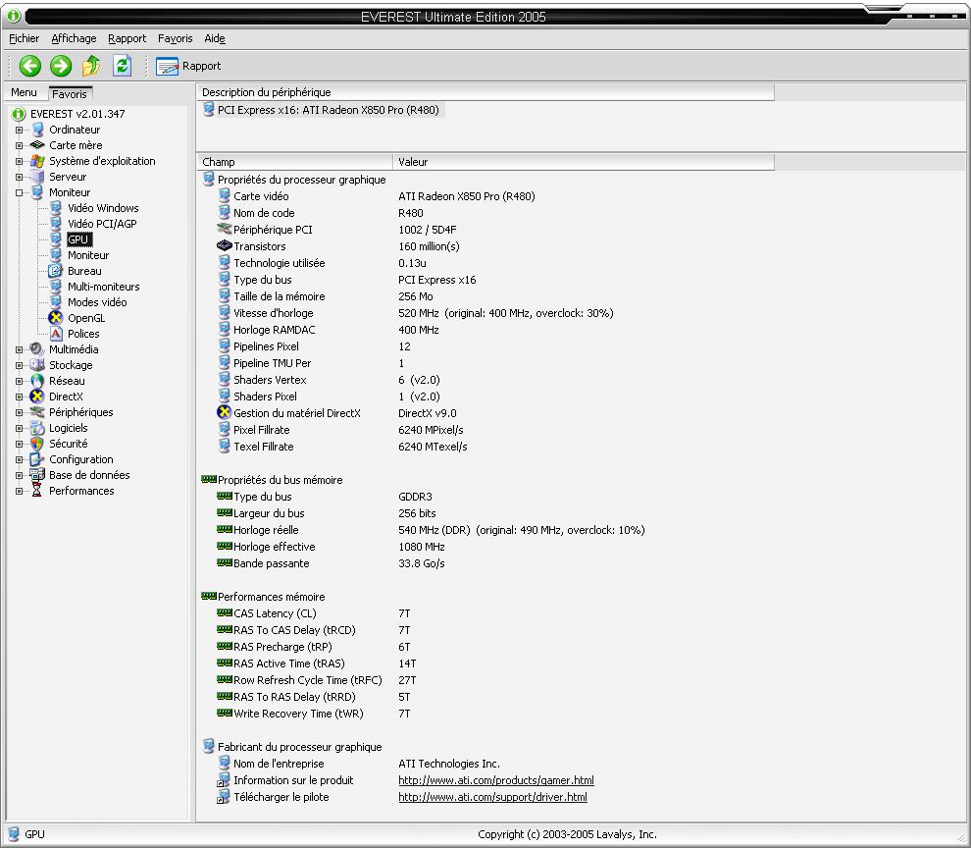
Task: Click the OpenGL icon in tree
Action: (56, 318)
